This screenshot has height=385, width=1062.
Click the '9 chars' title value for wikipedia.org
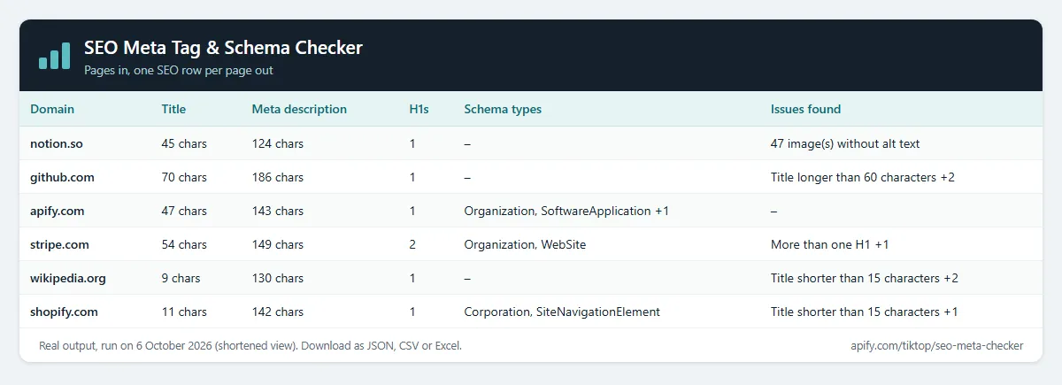click(181, 278)
